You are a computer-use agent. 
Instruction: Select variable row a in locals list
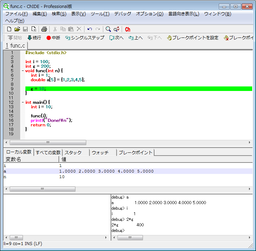pos(128,171)
